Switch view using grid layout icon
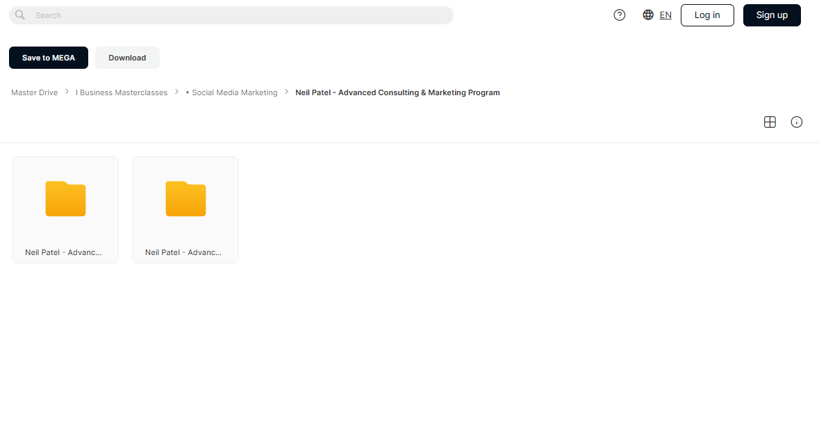Screen dimensions: 819x442 point(770,122)
